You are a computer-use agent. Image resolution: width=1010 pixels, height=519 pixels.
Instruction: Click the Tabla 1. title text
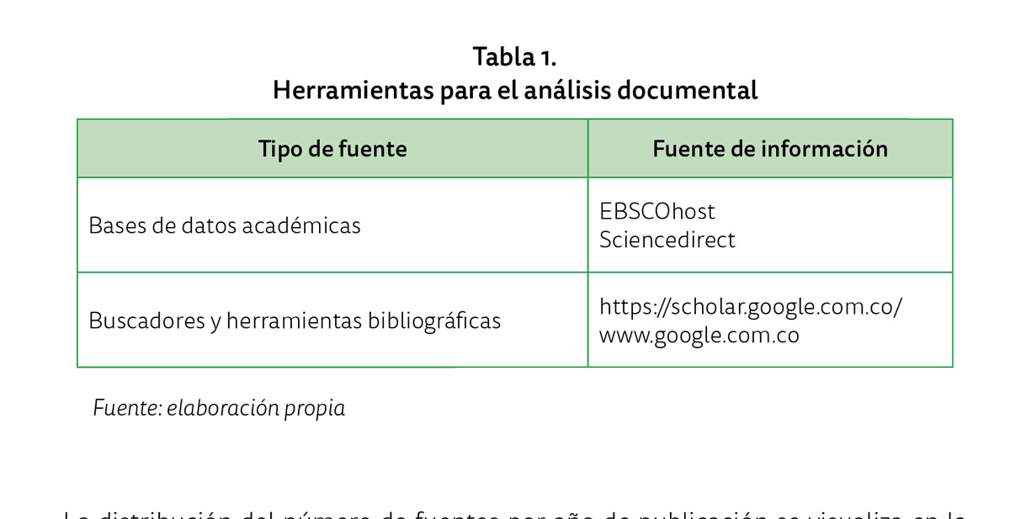(x=515, y=57)
